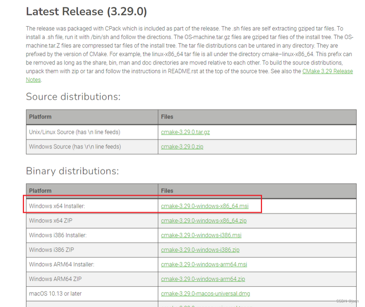Click Files header in Source distributions table

[x=257, y=117]
